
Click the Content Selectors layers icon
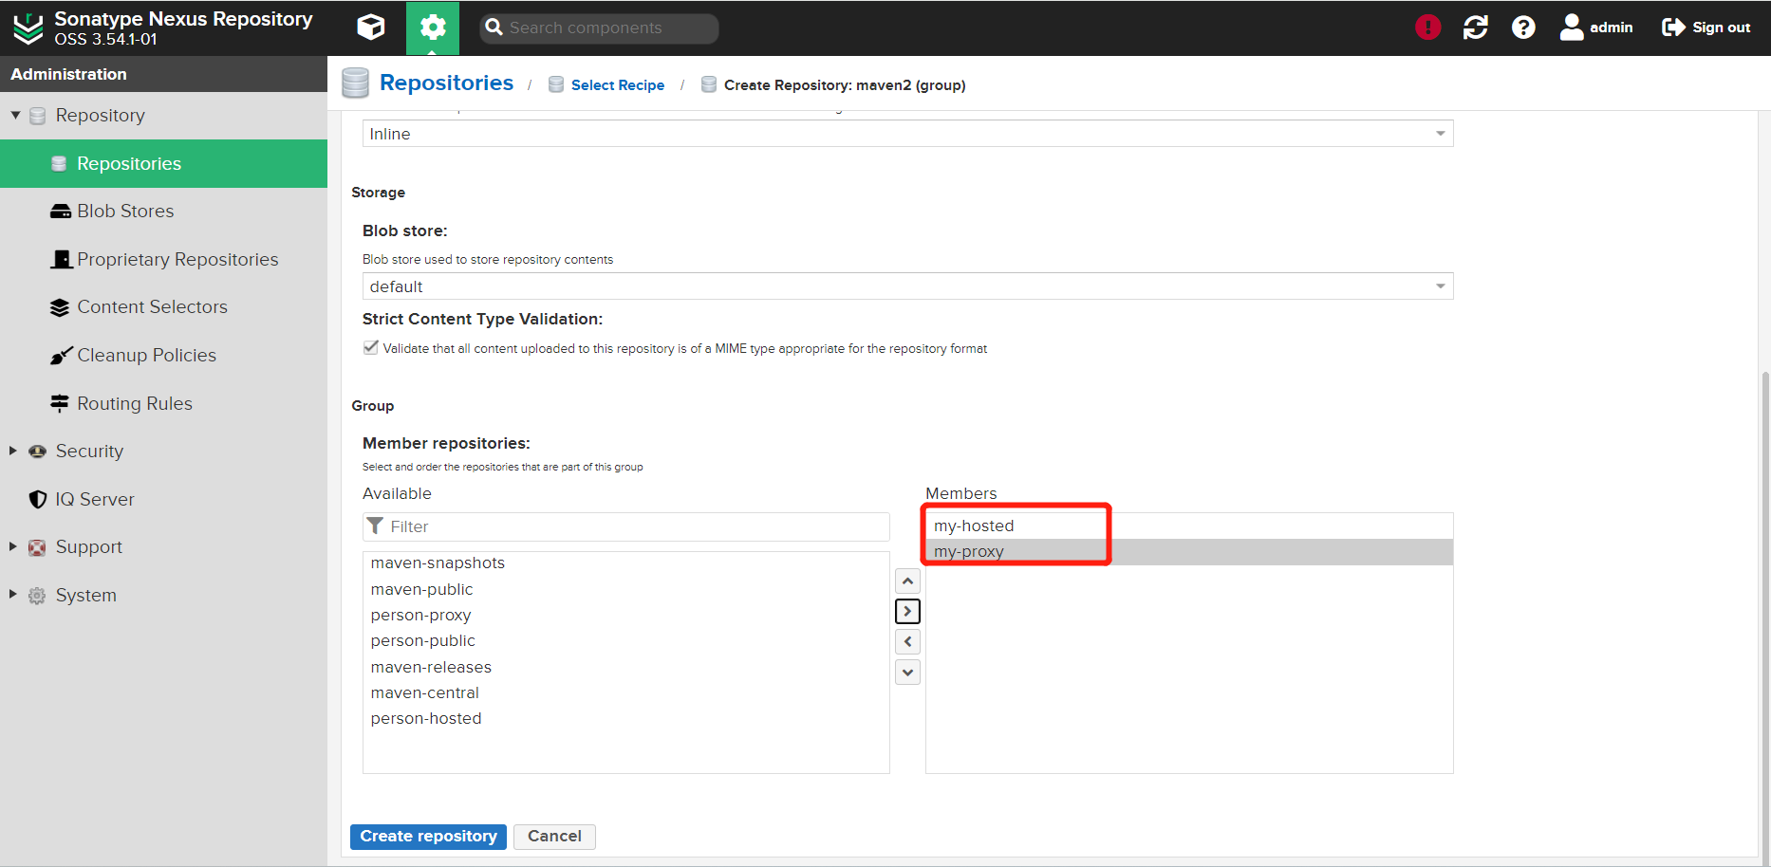tap(60, 307)
